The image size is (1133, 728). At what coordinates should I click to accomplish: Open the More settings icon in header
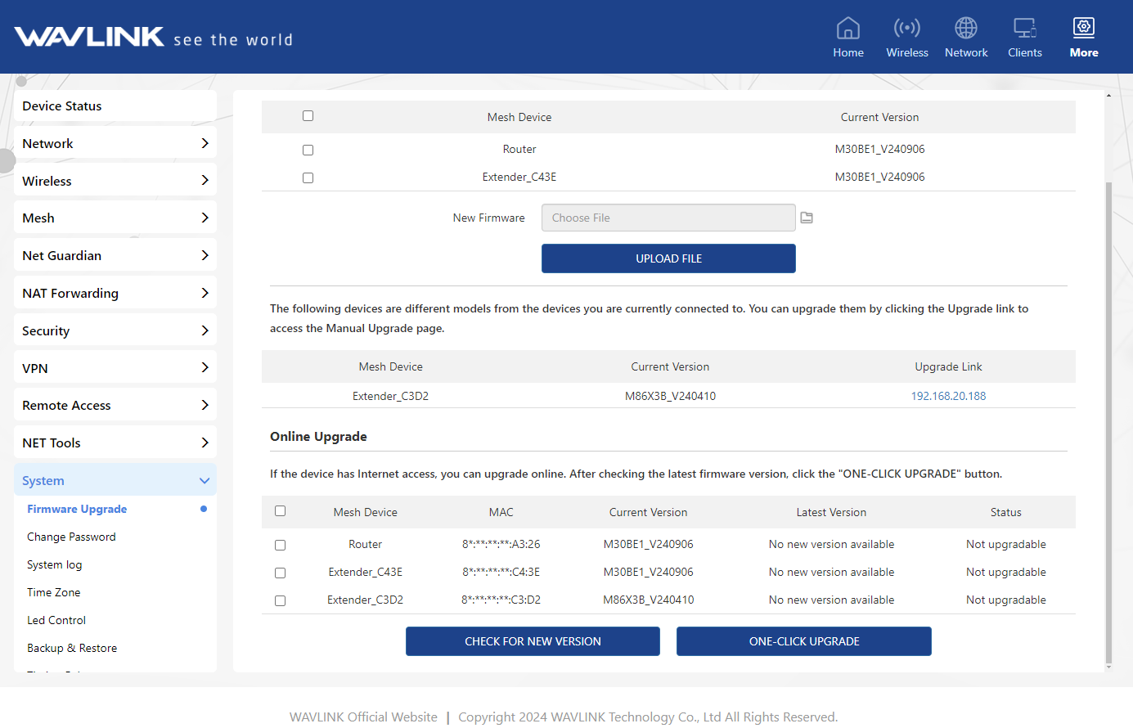(1083, 29)
